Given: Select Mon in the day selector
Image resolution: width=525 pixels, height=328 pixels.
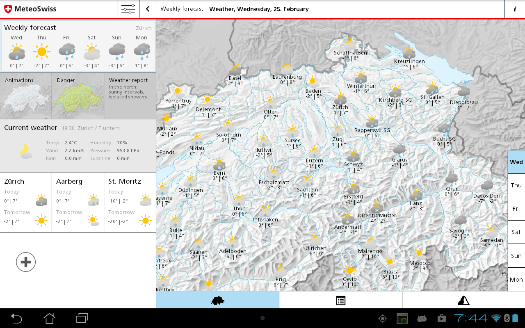Looking at the screenshot, I should click(516, 280).
